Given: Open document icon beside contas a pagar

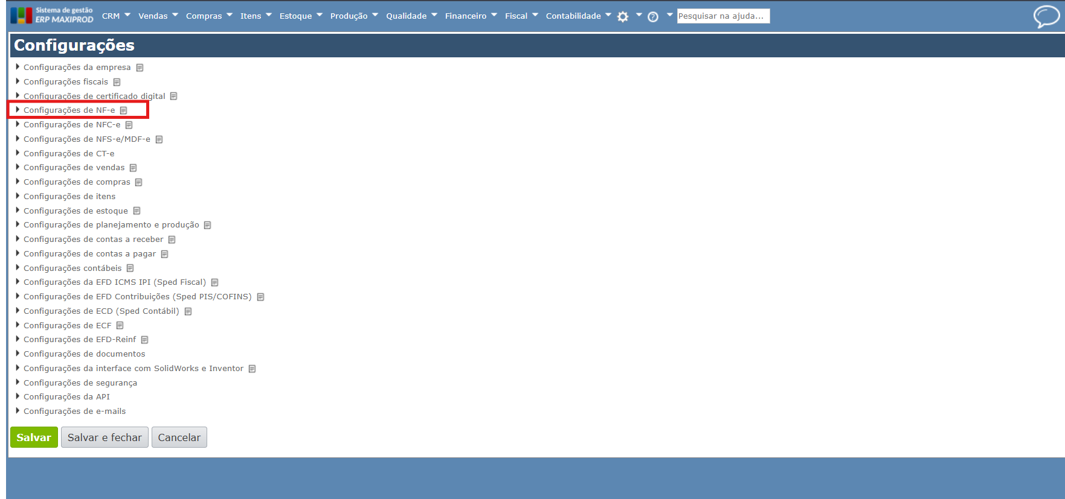Looking at the screenshot, I should click(x=164, y=254).
